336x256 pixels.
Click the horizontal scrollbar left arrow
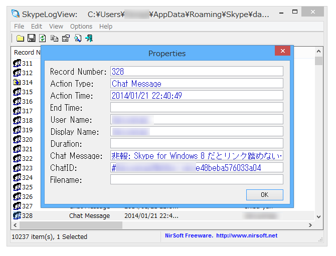click(15, 225)
